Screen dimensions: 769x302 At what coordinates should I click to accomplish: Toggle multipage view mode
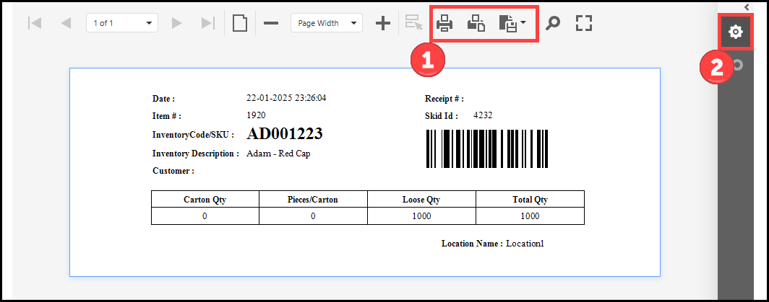click(x=240, y=23)
